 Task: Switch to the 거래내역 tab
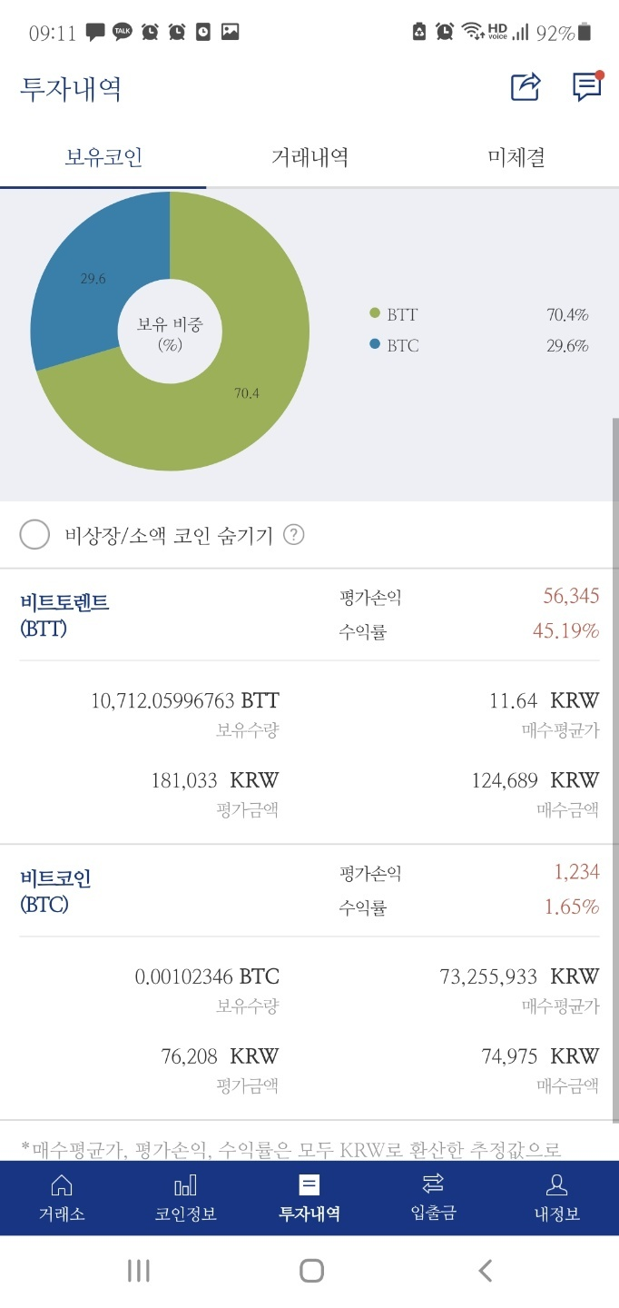click(309, 154)
